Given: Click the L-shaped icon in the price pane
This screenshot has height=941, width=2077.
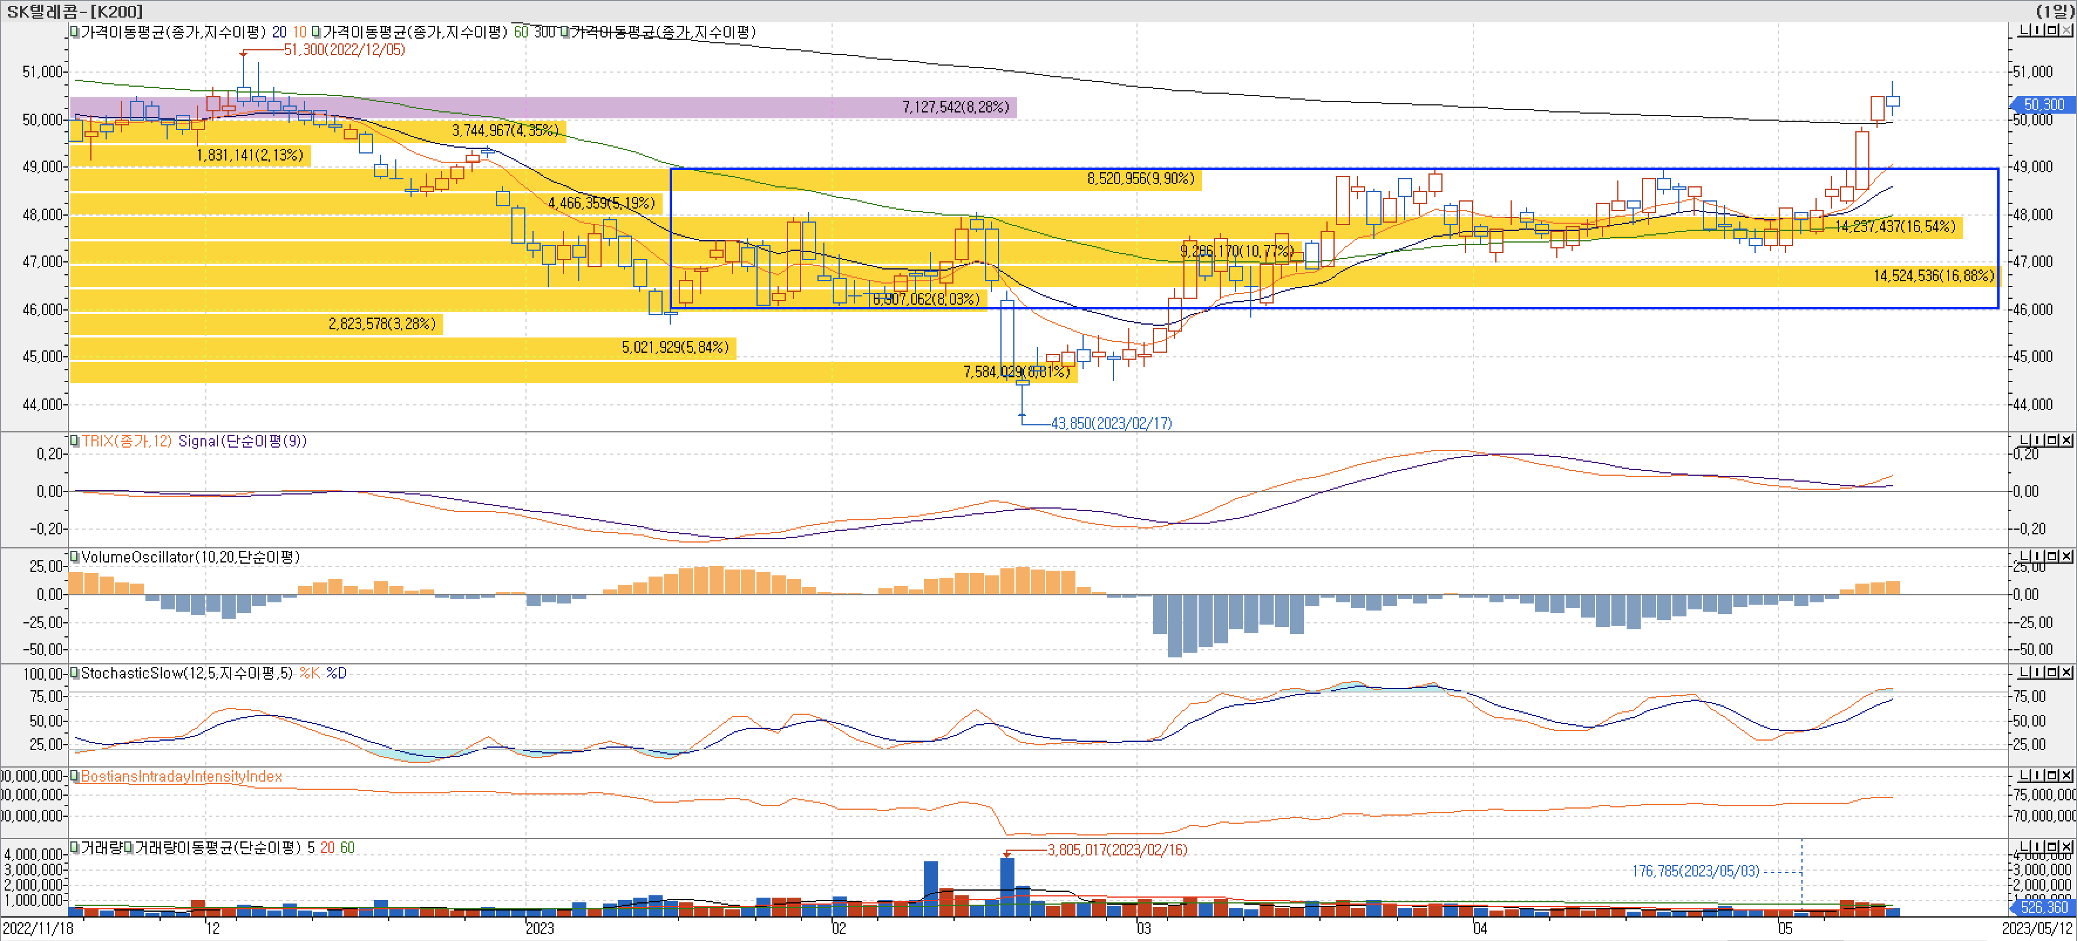Looking at the screenshot, I should [x=2025, y=30].
